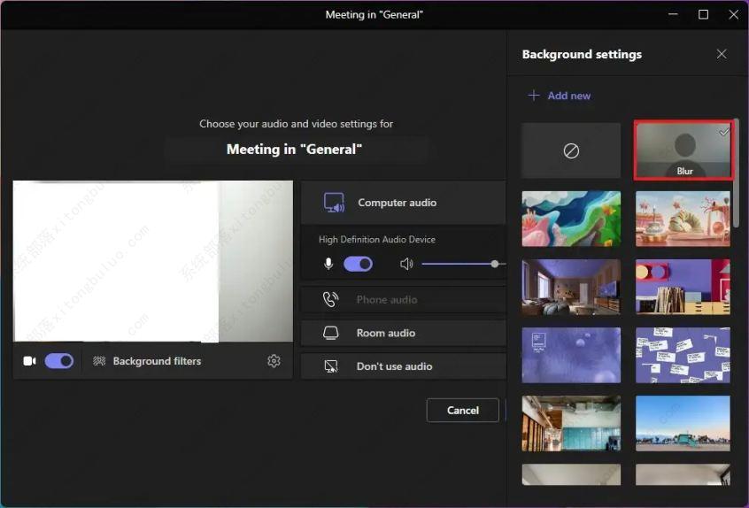
Task: Select the Room audio option
Action: pyautogui.click(x=385, y=334)
